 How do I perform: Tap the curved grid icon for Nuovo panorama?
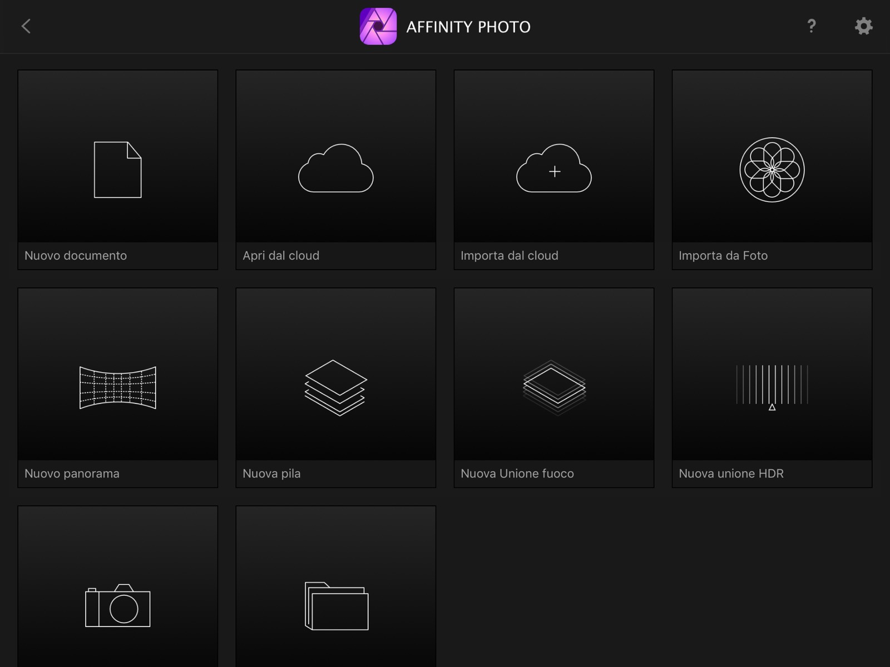click(x=118, y=387)
